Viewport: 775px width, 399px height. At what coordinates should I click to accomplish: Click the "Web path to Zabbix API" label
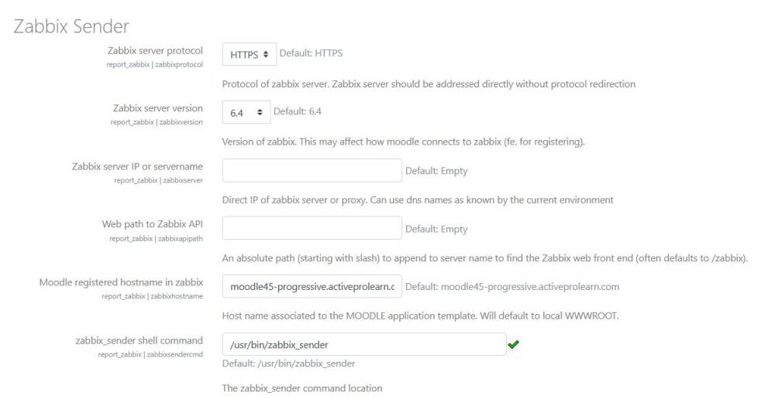pos(152,224)
